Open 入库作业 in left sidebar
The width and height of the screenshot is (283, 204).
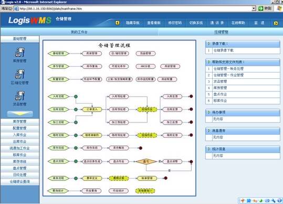point(19,135)
